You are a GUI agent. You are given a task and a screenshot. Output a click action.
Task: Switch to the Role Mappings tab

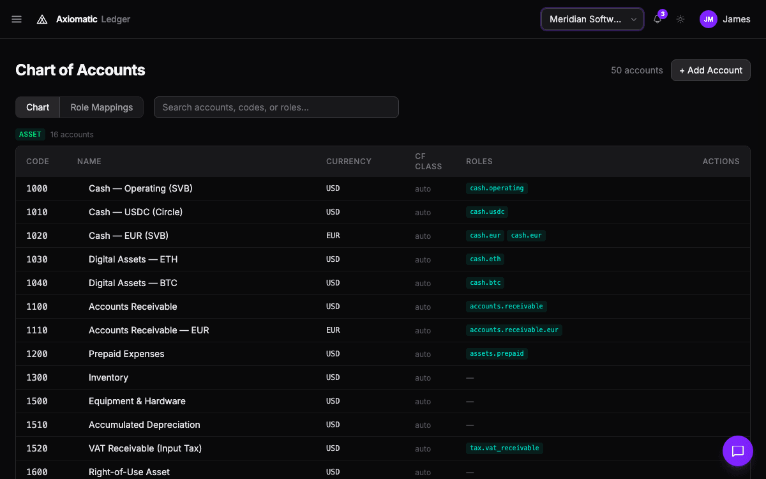(101, 107)
